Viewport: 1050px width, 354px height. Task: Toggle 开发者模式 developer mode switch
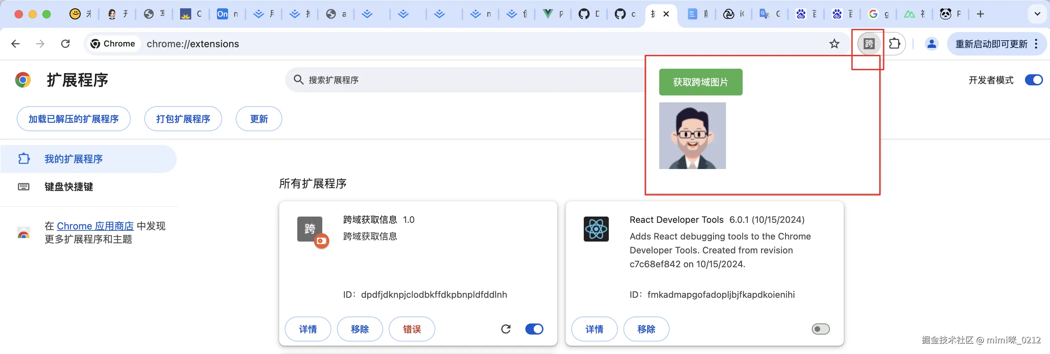(x=1034, y=80)
